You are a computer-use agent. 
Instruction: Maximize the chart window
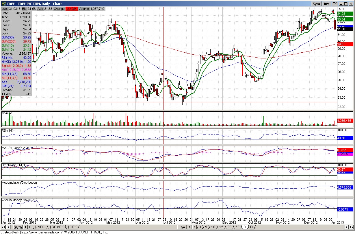click(x=346, y=4)
